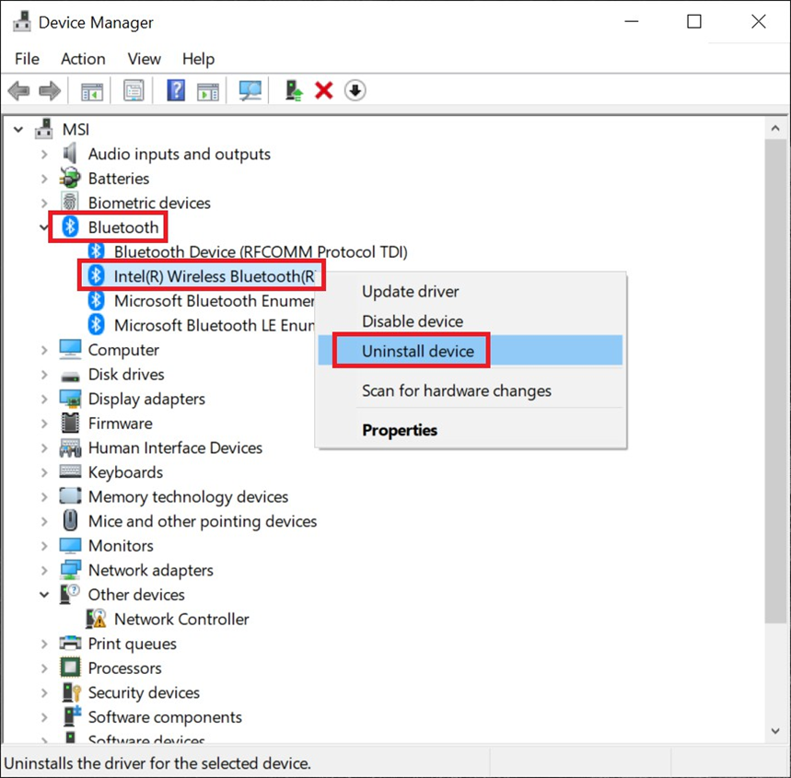Screen dimensions: 791x778
Task: Click the Software components icon
Action: 71,716
